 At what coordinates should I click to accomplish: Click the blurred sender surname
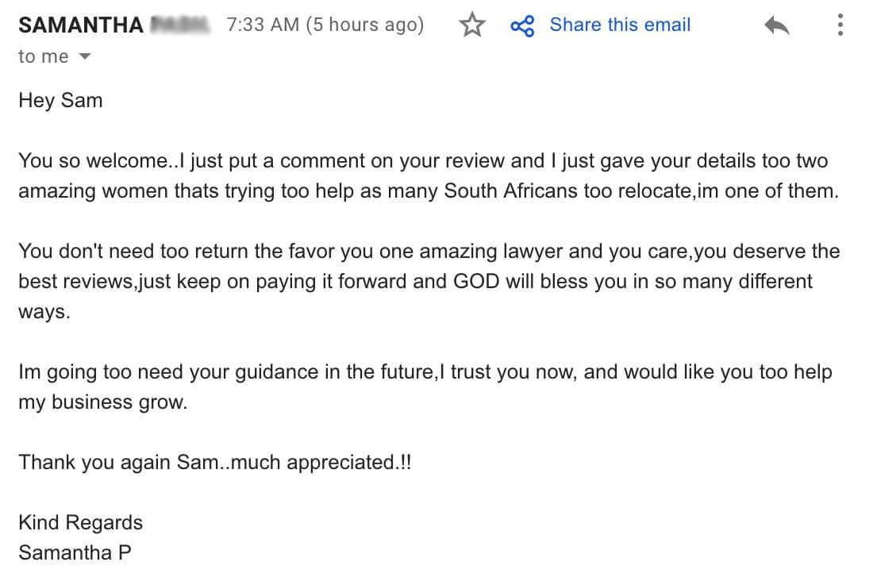(x=180, y=25)
